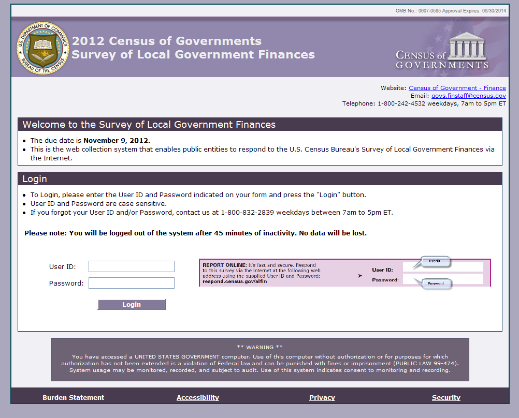Click the "Survey of Local Government Finances" banner subtitle
The width and height of the screenshot is (519, 418).
[193, 54]
